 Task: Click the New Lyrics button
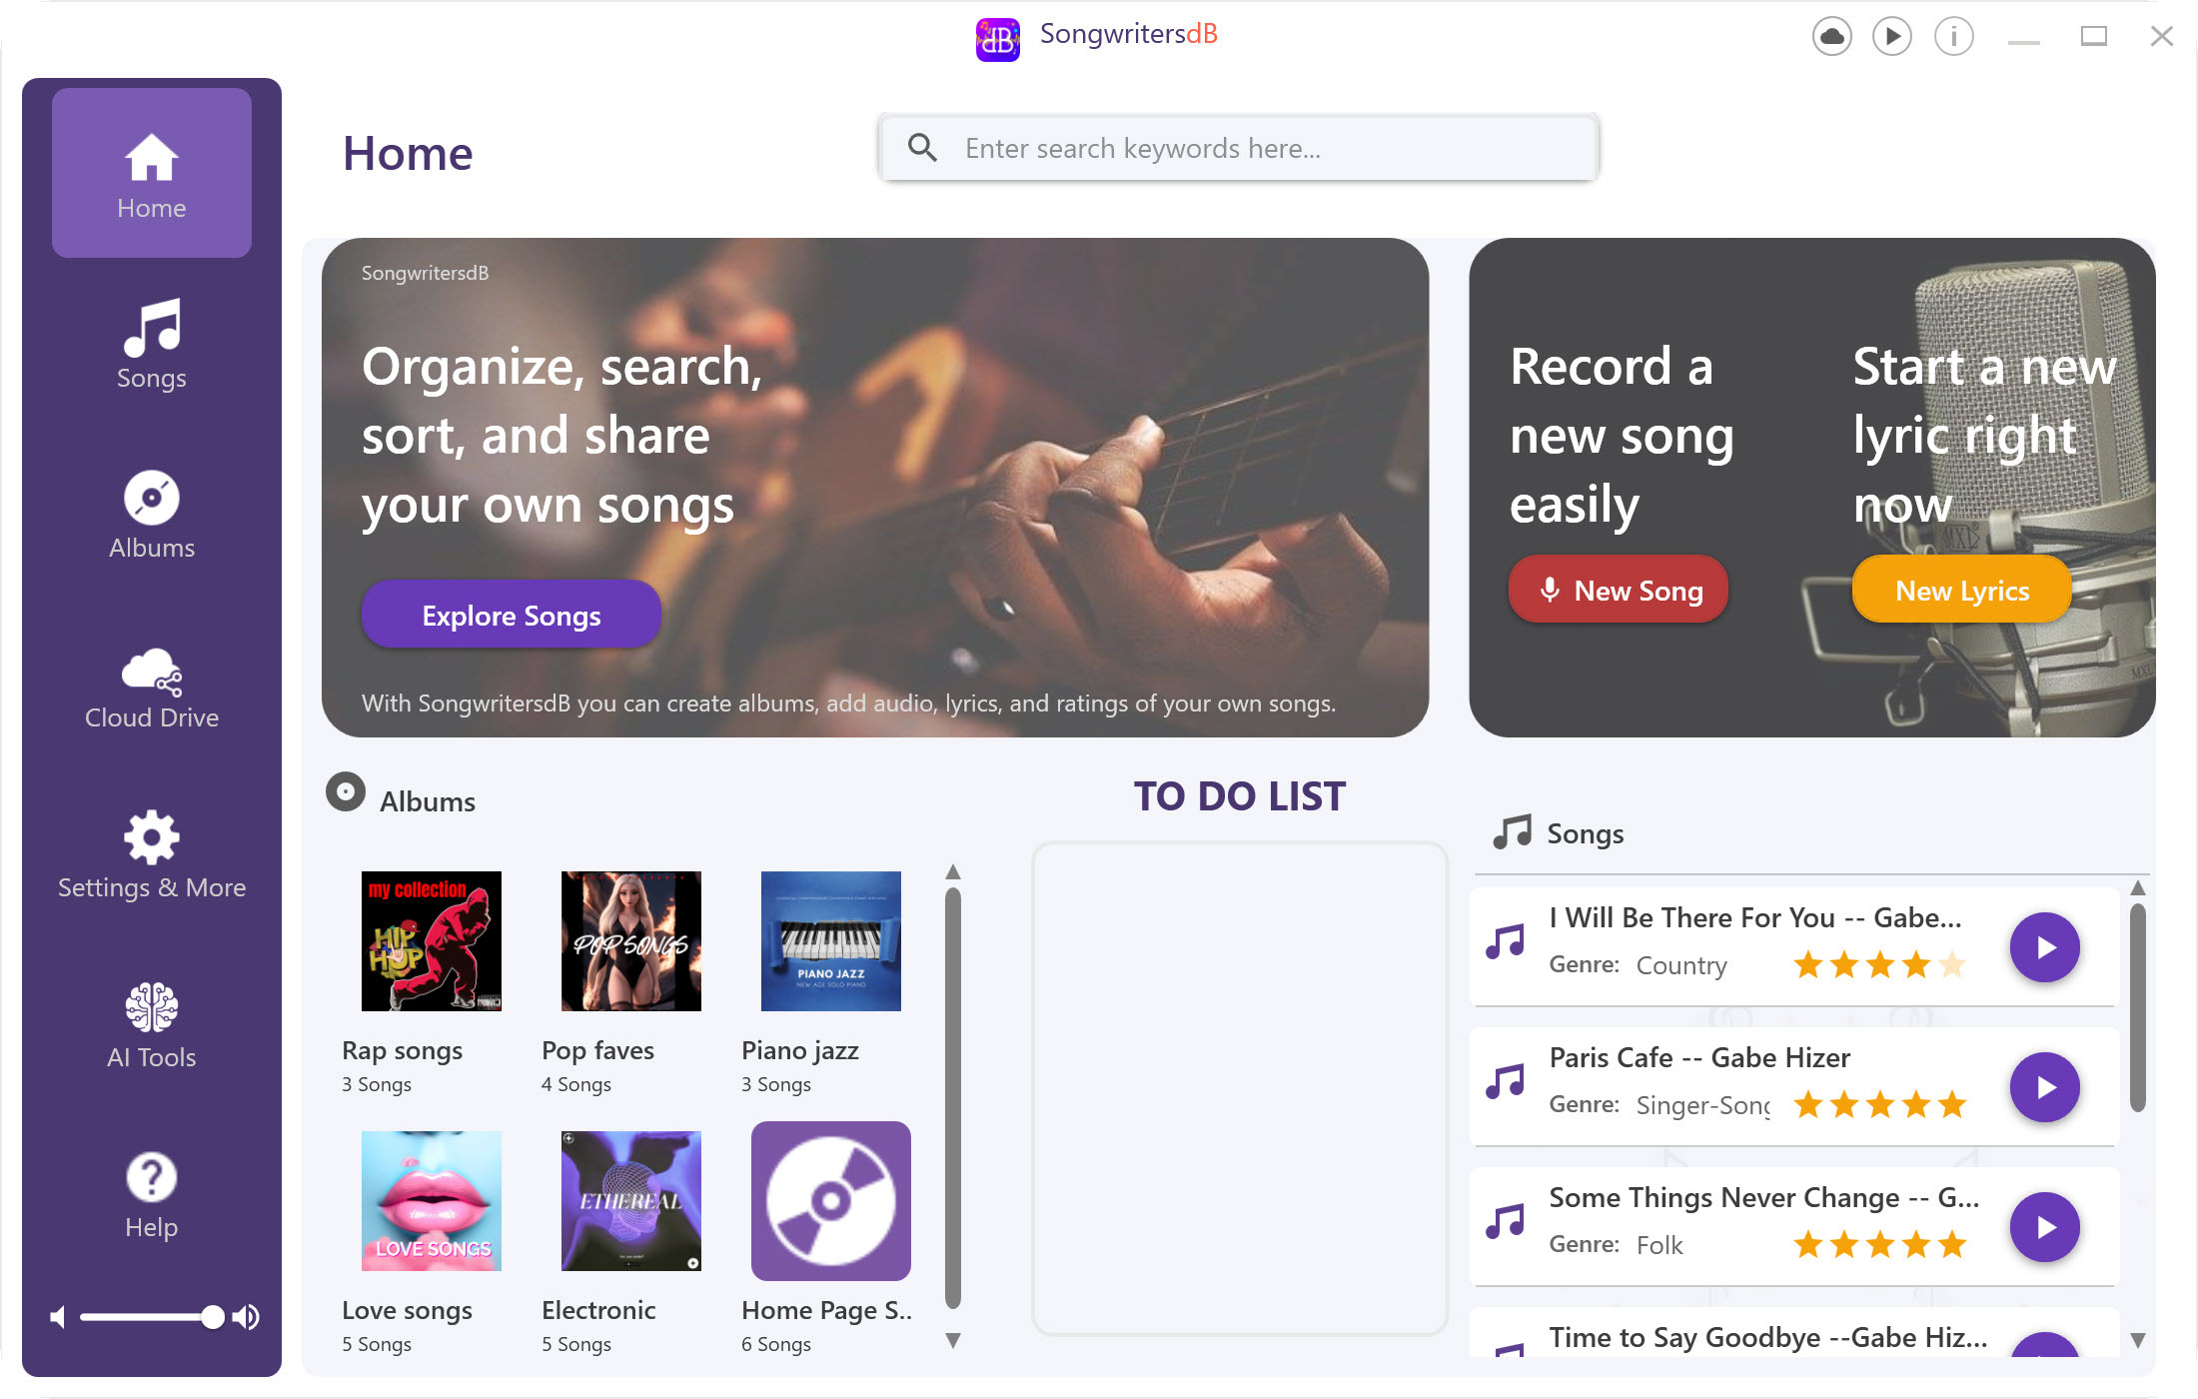tap(1961, 590)
